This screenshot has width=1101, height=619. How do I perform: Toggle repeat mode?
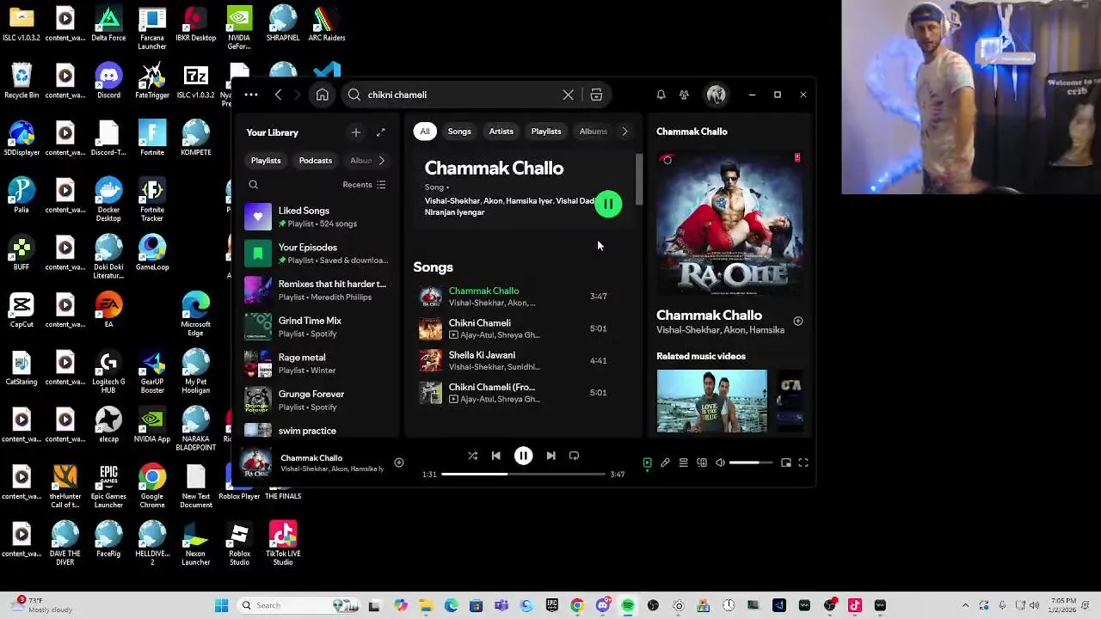[x=574, y=456]
